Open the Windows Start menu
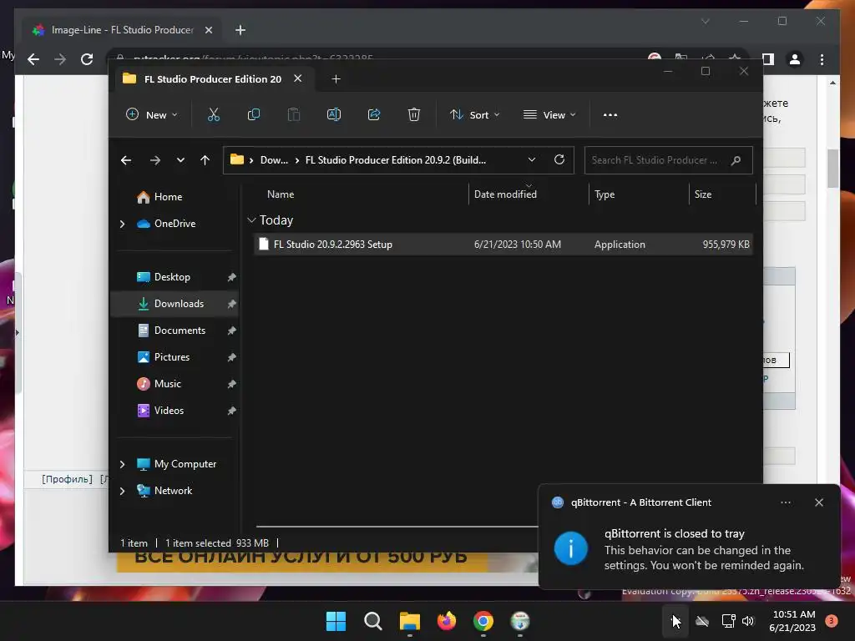The image size is (855, 641). [x=336, y=621]
